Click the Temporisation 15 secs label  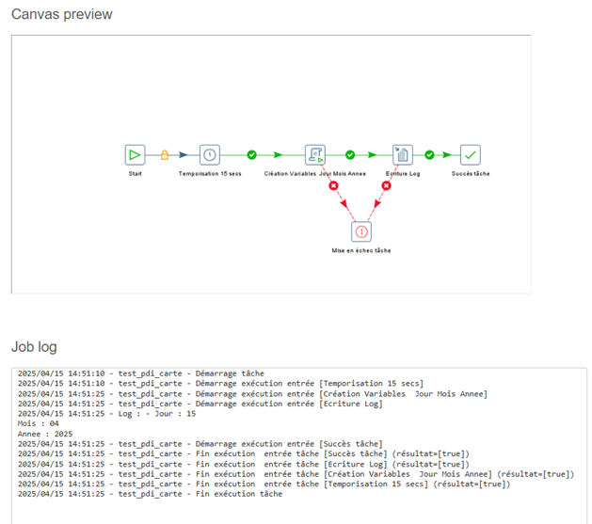pyautogui.click(x=210, y=173)
